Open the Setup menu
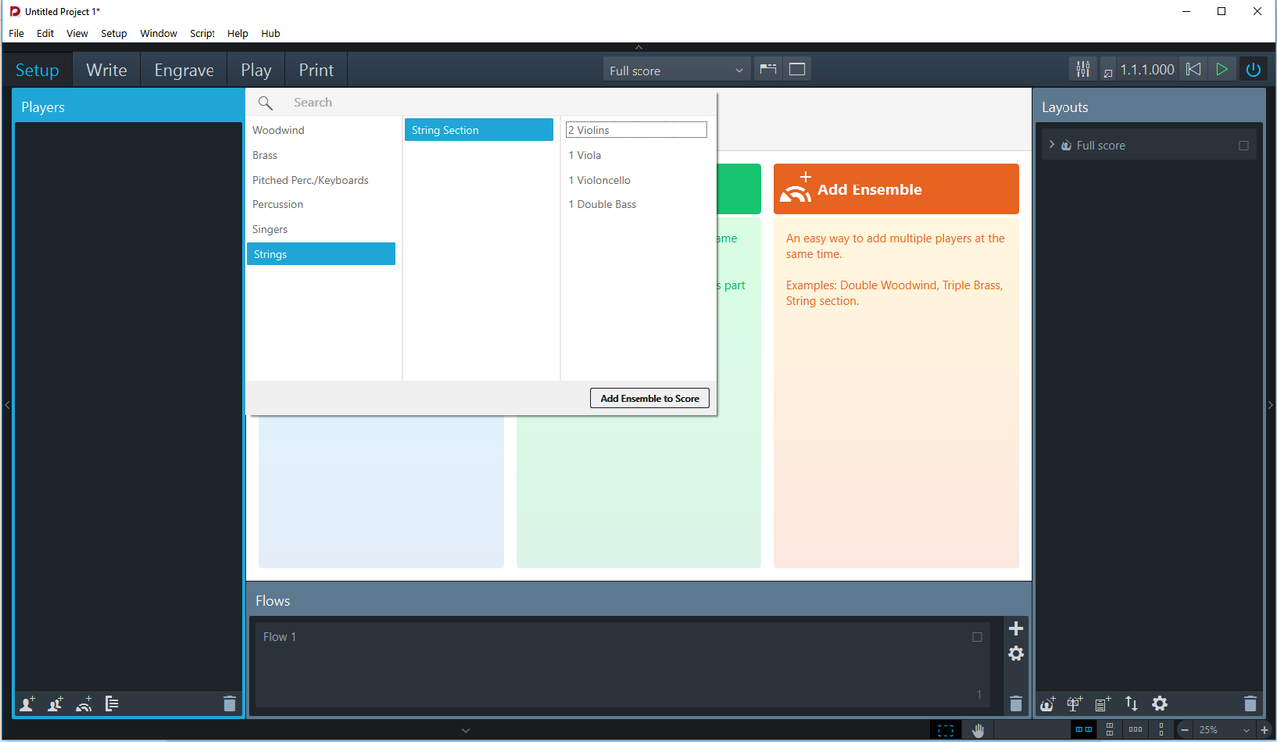The image size is (1277, 742). 114,33
